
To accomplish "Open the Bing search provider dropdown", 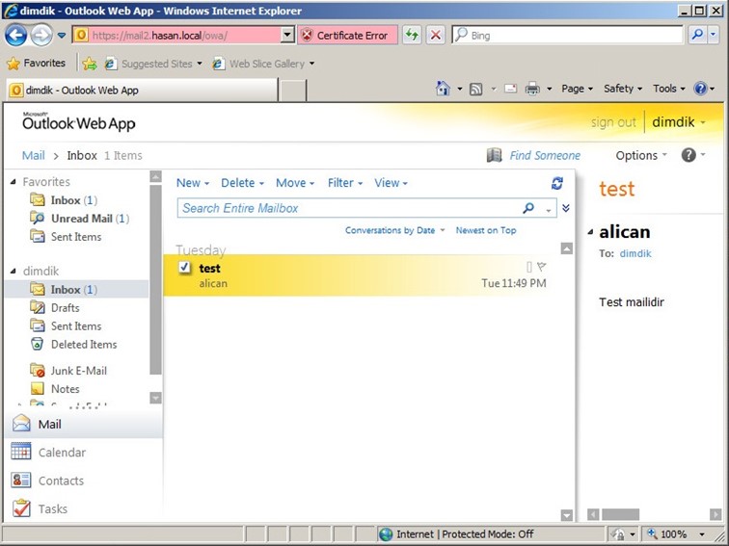I will [714, 35].
